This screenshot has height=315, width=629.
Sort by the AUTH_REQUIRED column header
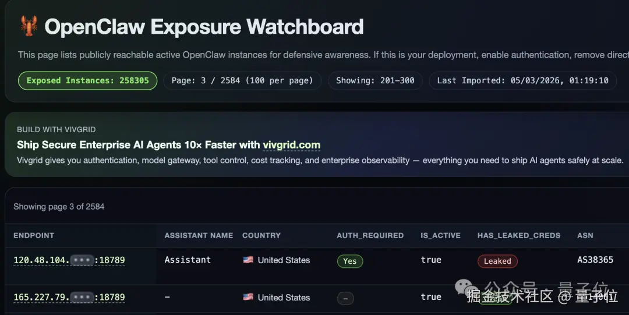tap(370, 235)
